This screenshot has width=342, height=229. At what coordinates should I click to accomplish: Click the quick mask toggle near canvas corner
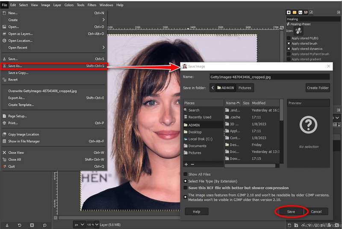coord(56,217)
